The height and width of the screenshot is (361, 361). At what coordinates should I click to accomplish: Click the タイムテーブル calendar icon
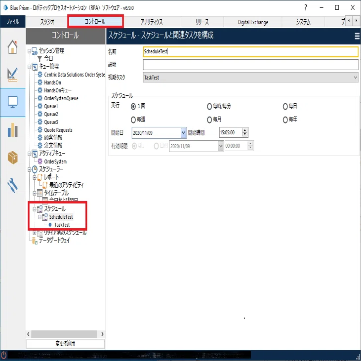pyautogui.click(x=40, y=193)
